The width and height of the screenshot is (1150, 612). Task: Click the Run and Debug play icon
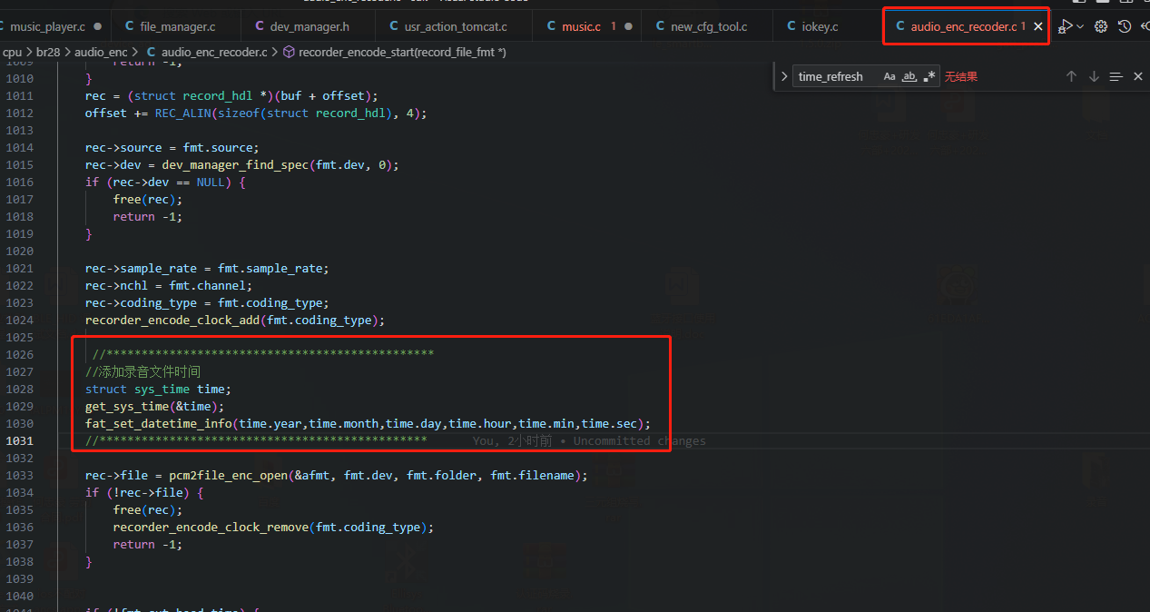pyautogui.click(x=1066, y=26)
